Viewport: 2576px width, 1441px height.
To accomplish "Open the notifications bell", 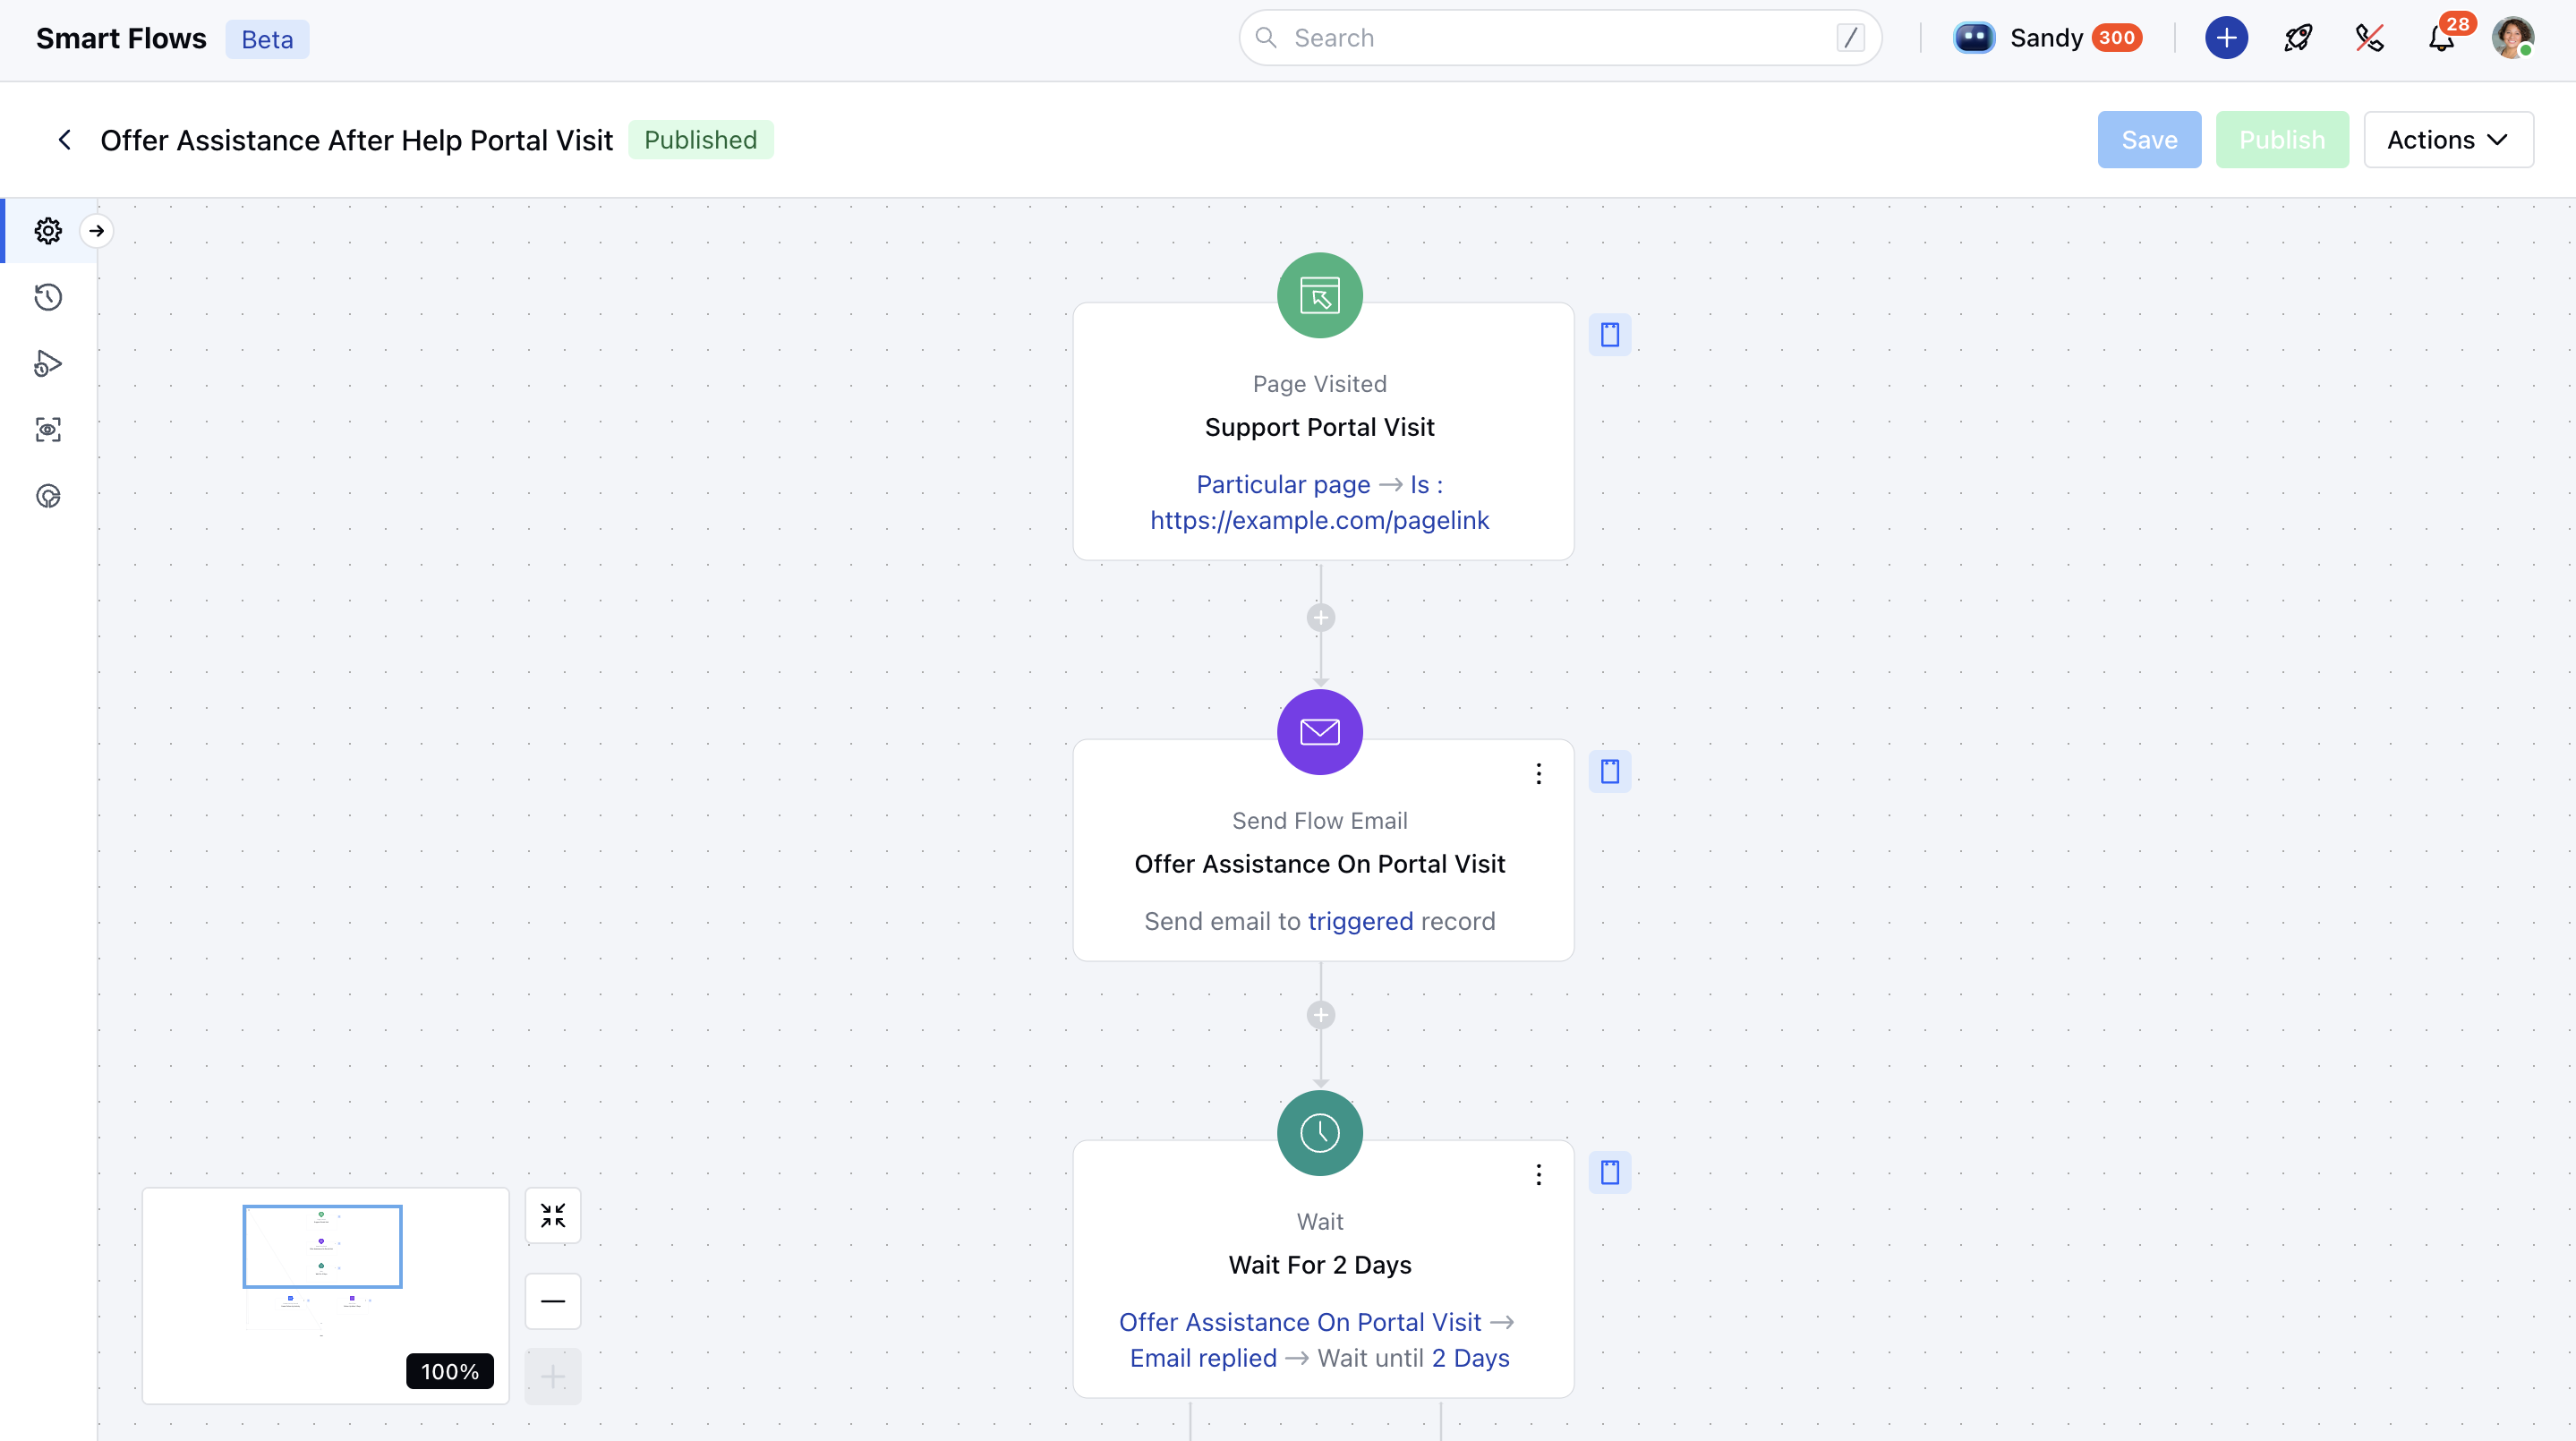I will point(2441,38).
